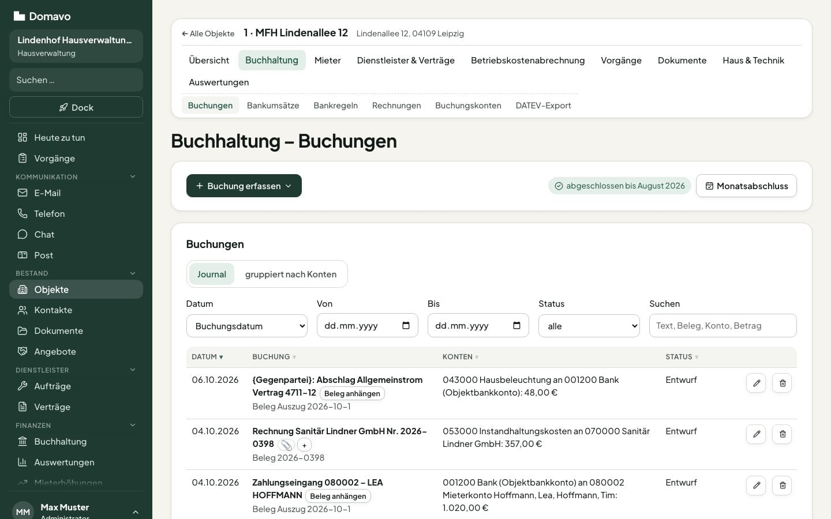The image size is (831, 519).
Task: Switch bookings view to Journal
Action: (212, 274)
